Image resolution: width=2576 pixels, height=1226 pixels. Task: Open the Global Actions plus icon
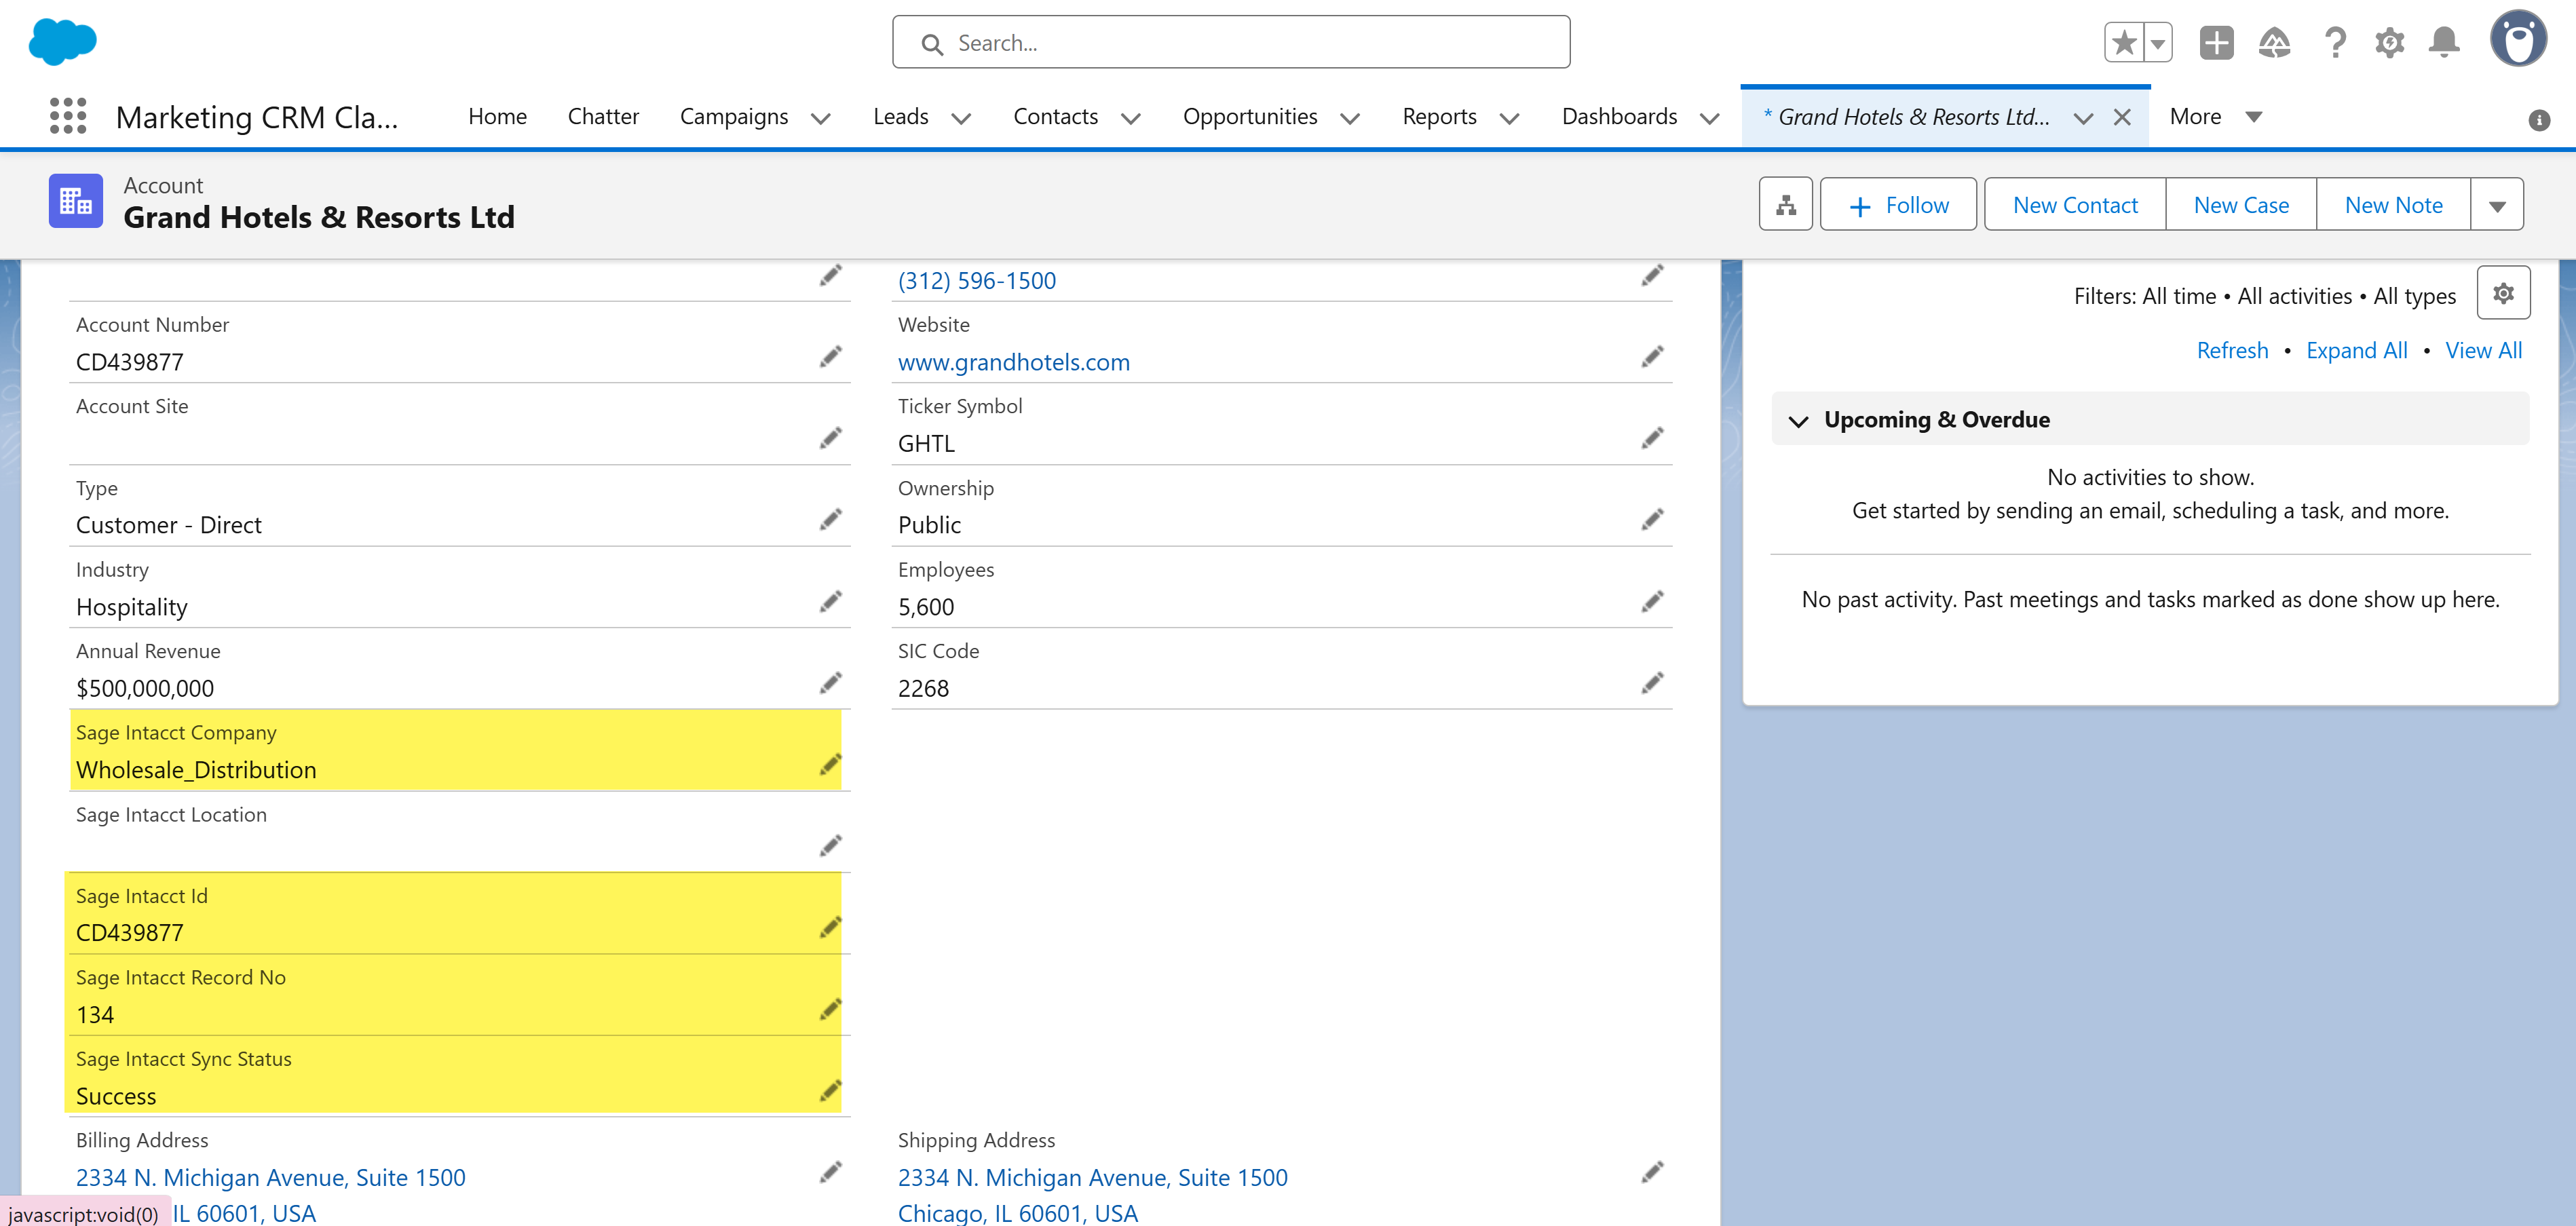pyautogui.click(x=2216, y=43)
